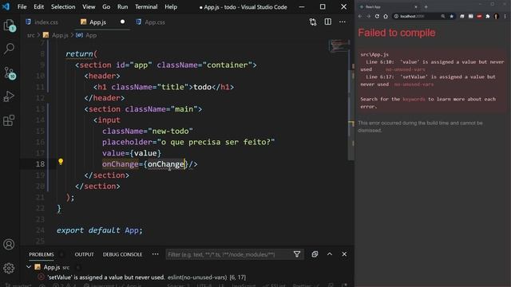The image size is (511, 287).
Task: Switch to the DEBUG CONSOLE tab
Action: [122, 254]
